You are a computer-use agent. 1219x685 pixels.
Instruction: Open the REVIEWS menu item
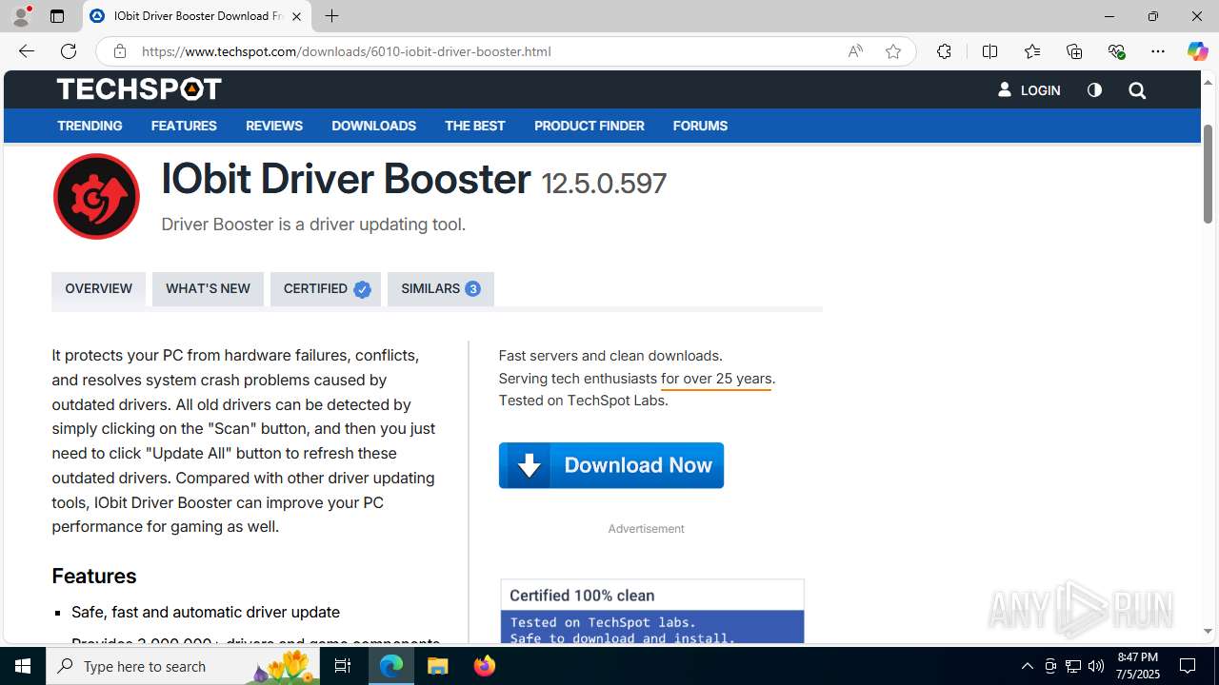tap(274, 126)
